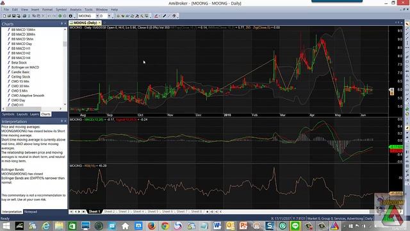Image resolution: width=410 pixels, height=231 pixels.
Task: Switch to the Sheet 2 tab
Action: [109, 211]
